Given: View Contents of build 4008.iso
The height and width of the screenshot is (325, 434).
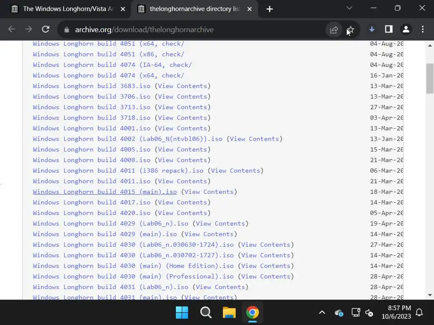Looking at the screenshot, I should coord(182,160).
